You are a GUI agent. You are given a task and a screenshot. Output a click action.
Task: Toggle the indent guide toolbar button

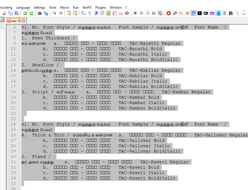[96, 13]
